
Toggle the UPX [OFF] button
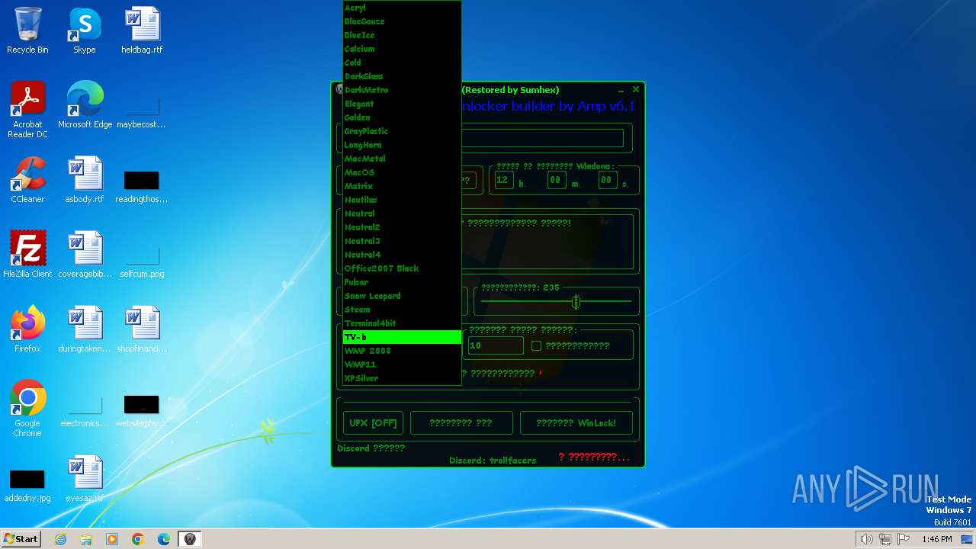tap(373, 423)
